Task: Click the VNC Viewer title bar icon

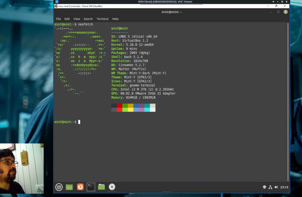Action: coord(57,2)
